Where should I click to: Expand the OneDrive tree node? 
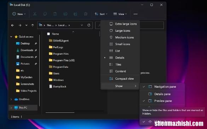pos(11,99)
